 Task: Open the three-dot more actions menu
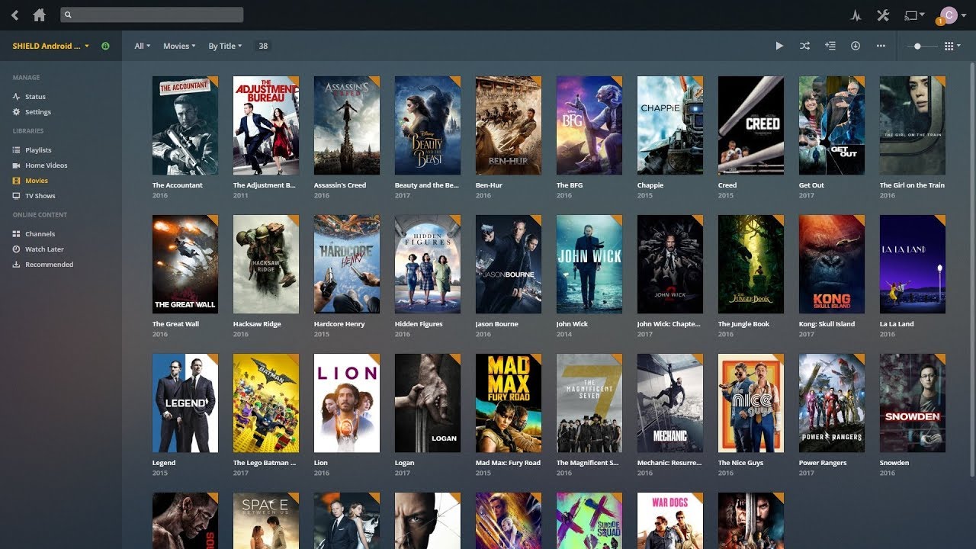(881, 46)
